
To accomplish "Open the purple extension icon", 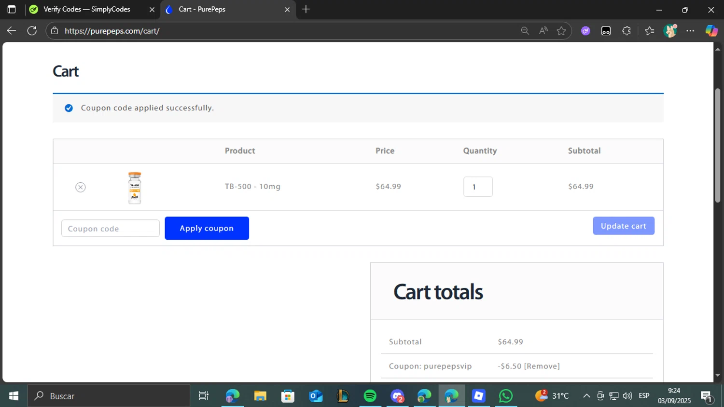I will point(586,31).
